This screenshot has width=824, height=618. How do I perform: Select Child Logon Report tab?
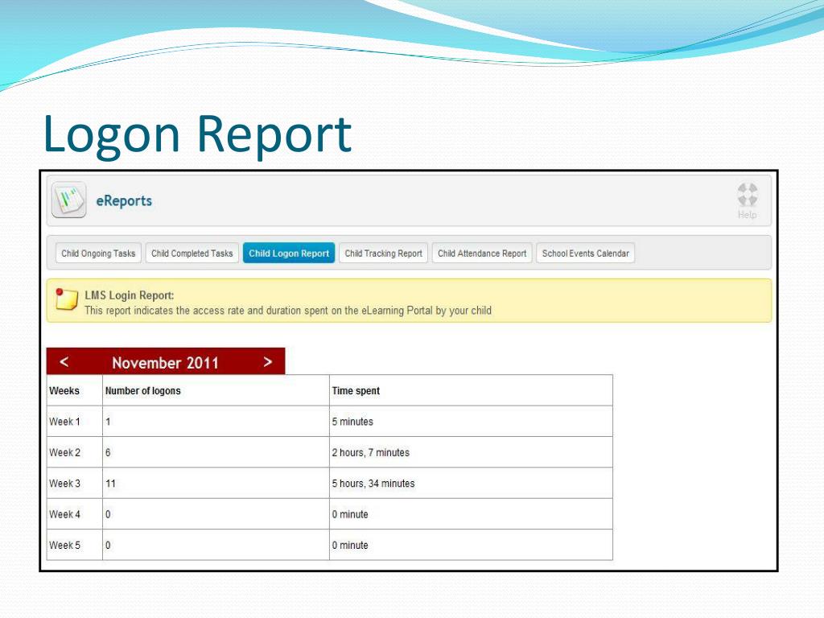[289, 253]
